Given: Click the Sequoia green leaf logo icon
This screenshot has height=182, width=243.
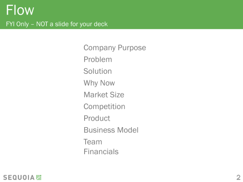Looking at the screenshot, I should tap(39, 177).
